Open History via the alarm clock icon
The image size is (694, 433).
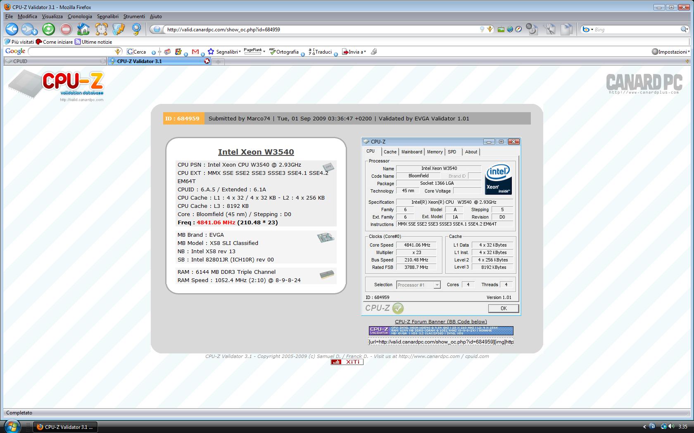point(101,29)
